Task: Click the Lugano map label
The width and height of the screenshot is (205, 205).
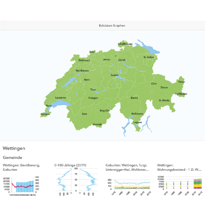Action: 137,122
